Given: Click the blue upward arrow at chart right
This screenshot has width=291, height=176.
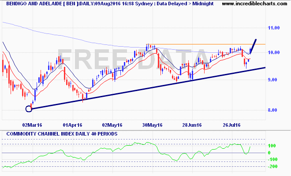Looking at the screenshot, I should tap(253, 46).
